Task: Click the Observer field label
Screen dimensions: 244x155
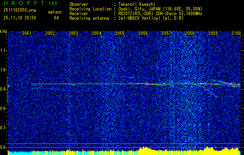Action: (x=79, y=4)
